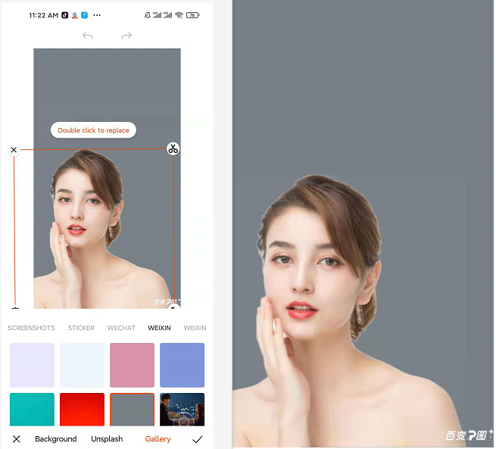Choose the periwinkle blue background swatch
496x449 pixels.
(182, 365)
